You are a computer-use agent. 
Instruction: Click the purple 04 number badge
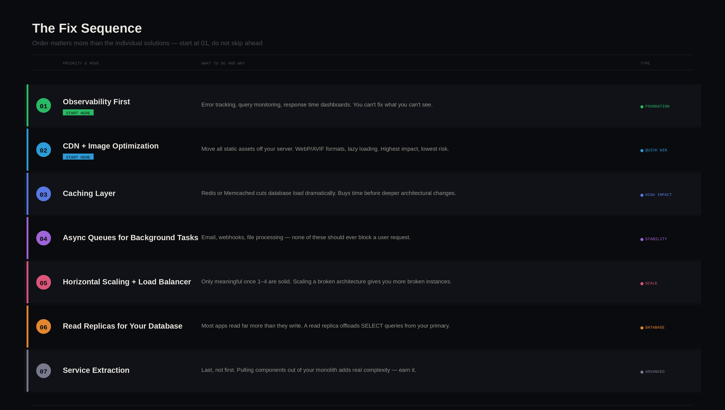click(x=43, y=238)
